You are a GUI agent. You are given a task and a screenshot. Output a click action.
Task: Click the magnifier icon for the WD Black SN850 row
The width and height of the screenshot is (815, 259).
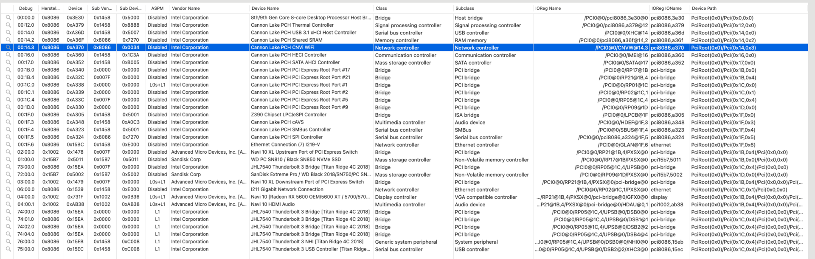(x=8, y=160)
